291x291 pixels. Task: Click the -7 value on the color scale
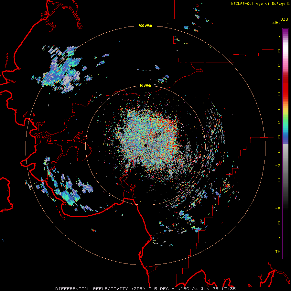click(278, 237)
